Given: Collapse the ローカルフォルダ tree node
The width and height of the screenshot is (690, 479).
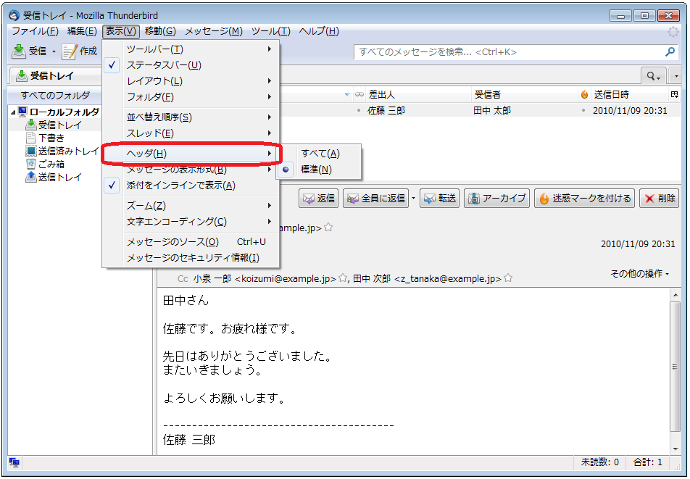Looking at the screenshot, I should tap(13, 112).
